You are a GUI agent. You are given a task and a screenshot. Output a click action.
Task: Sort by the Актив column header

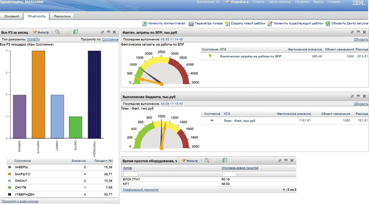[128, 168]
